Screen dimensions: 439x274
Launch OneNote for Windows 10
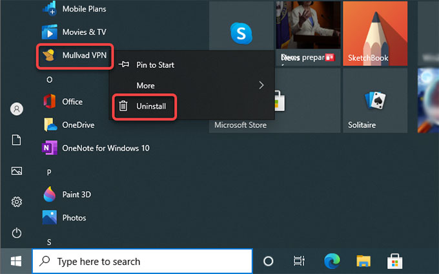tap(96, 148)
